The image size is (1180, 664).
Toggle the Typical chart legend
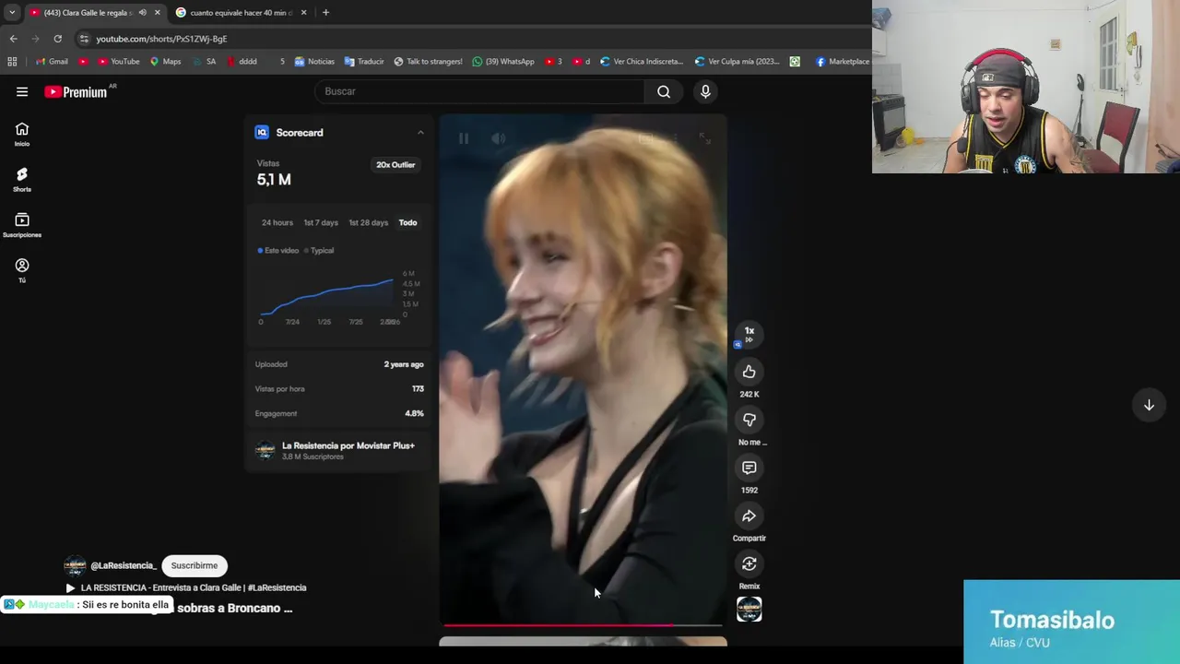tap(319, 251)
